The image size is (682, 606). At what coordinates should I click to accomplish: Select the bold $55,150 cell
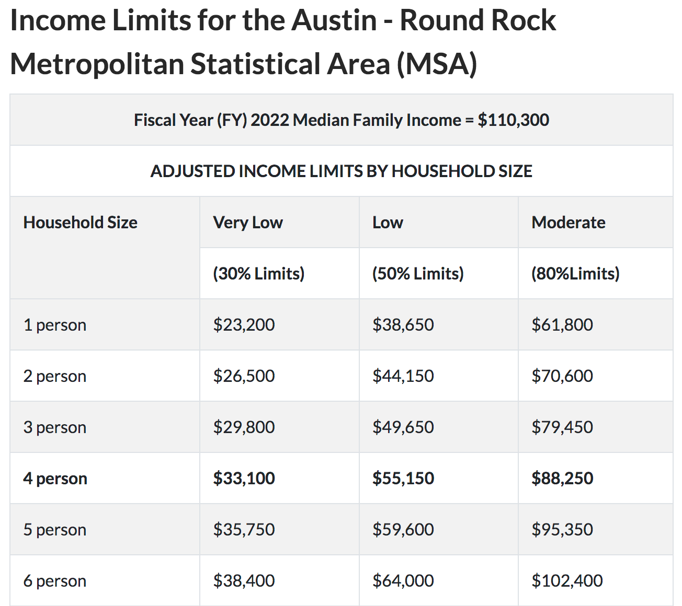[x=438, y=478]
